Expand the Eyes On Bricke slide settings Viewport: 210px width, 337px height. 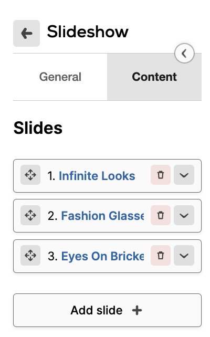pyautogui.click(x=184, y=255)
